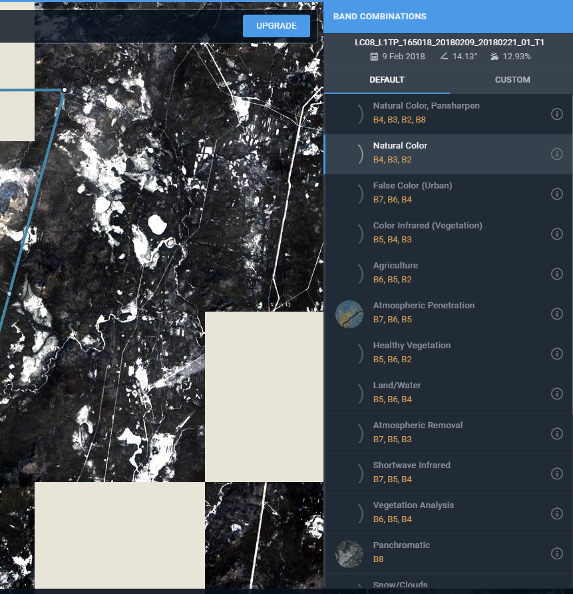Click the polygon edge midpoint handle
This screenshot has height=594, width=573.
point(9,293)
